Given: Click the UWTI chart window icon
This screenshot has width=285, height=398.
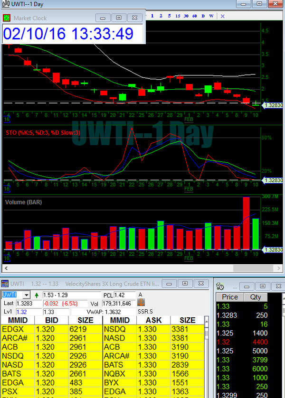Looking at the screenshot, I should [x=5, y=4].
